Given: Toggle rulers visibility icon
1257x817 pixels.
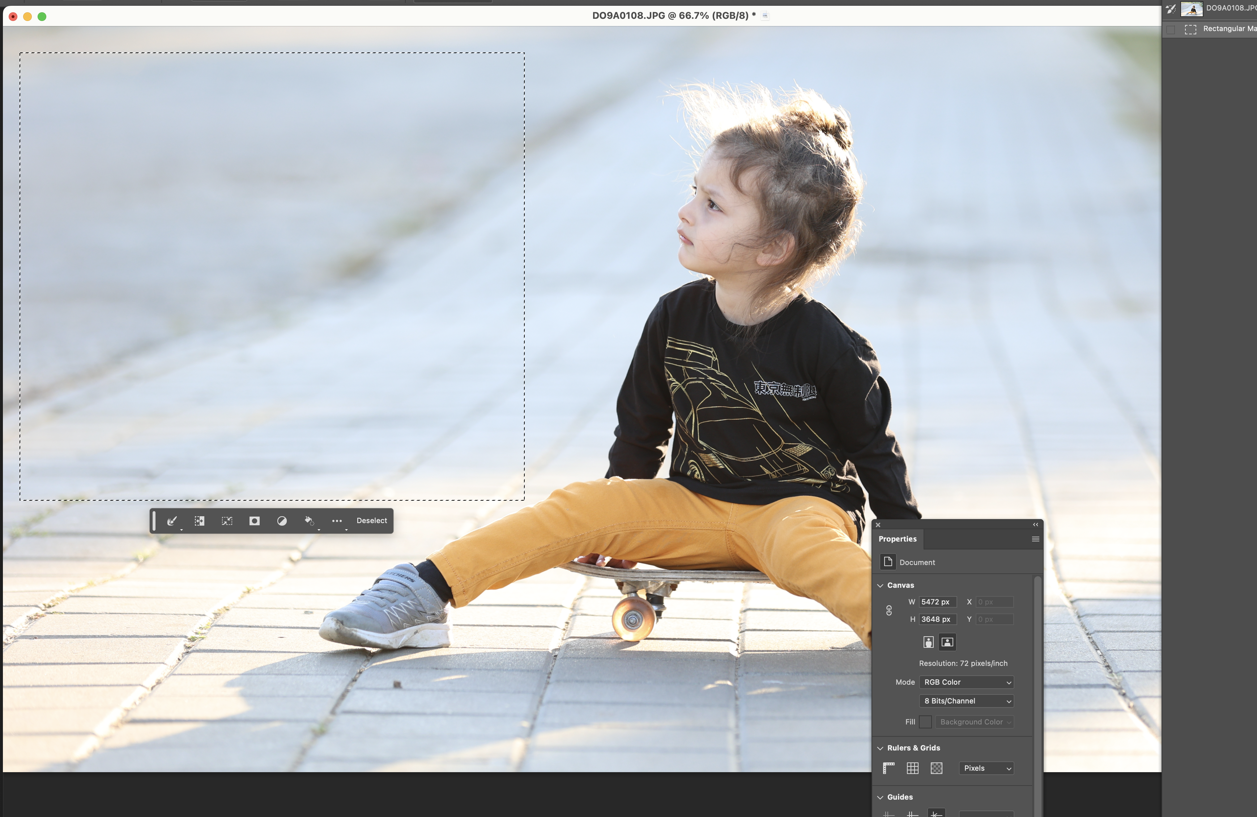Looking at the screenshot, I should coord(889,769).
